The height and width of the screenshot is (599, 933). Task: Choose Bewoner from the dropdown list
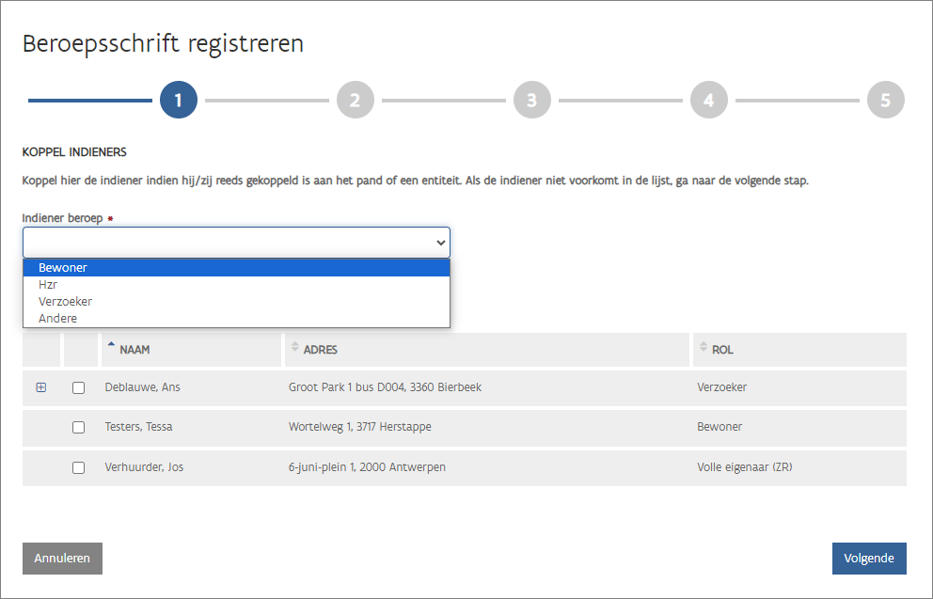tap(63, 268)
